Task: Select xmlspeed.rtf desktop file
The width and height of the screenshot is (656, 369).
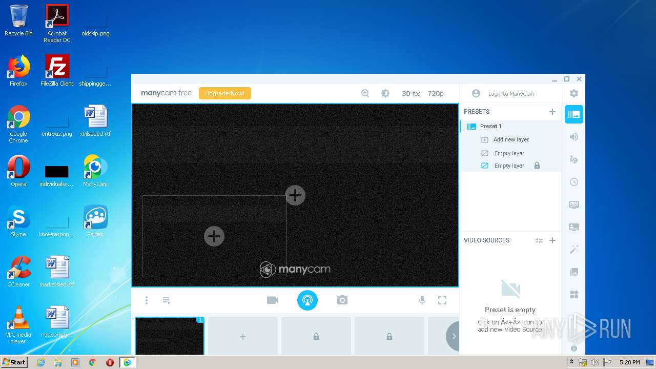Action: (95, 121)
